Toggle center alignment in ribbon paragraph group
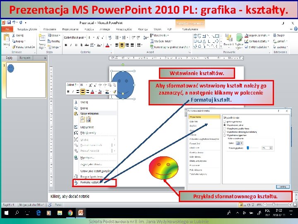Viewport: 298px width, 224px height. tap(122, 45)
